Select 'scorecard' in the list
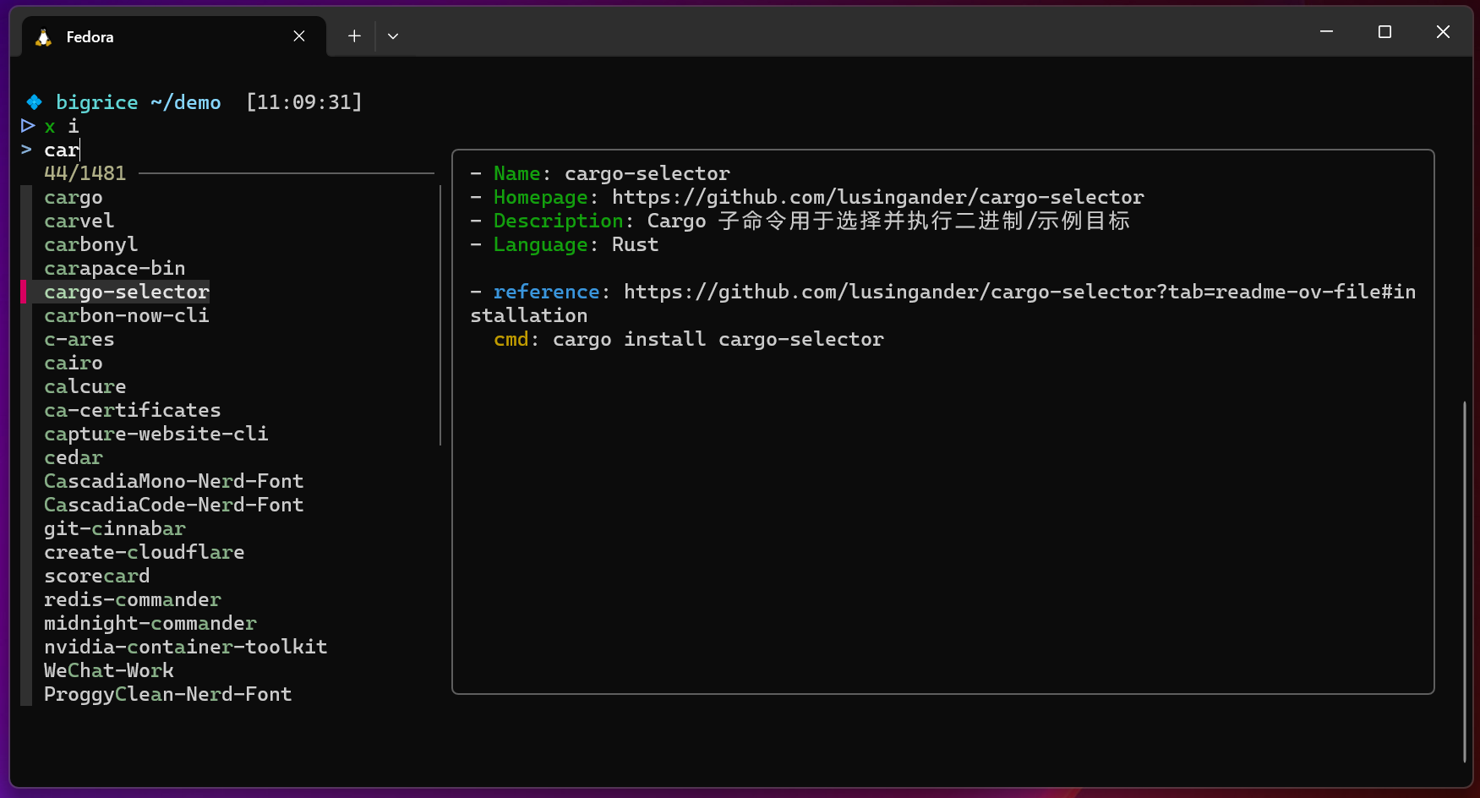 pos(97,577)
